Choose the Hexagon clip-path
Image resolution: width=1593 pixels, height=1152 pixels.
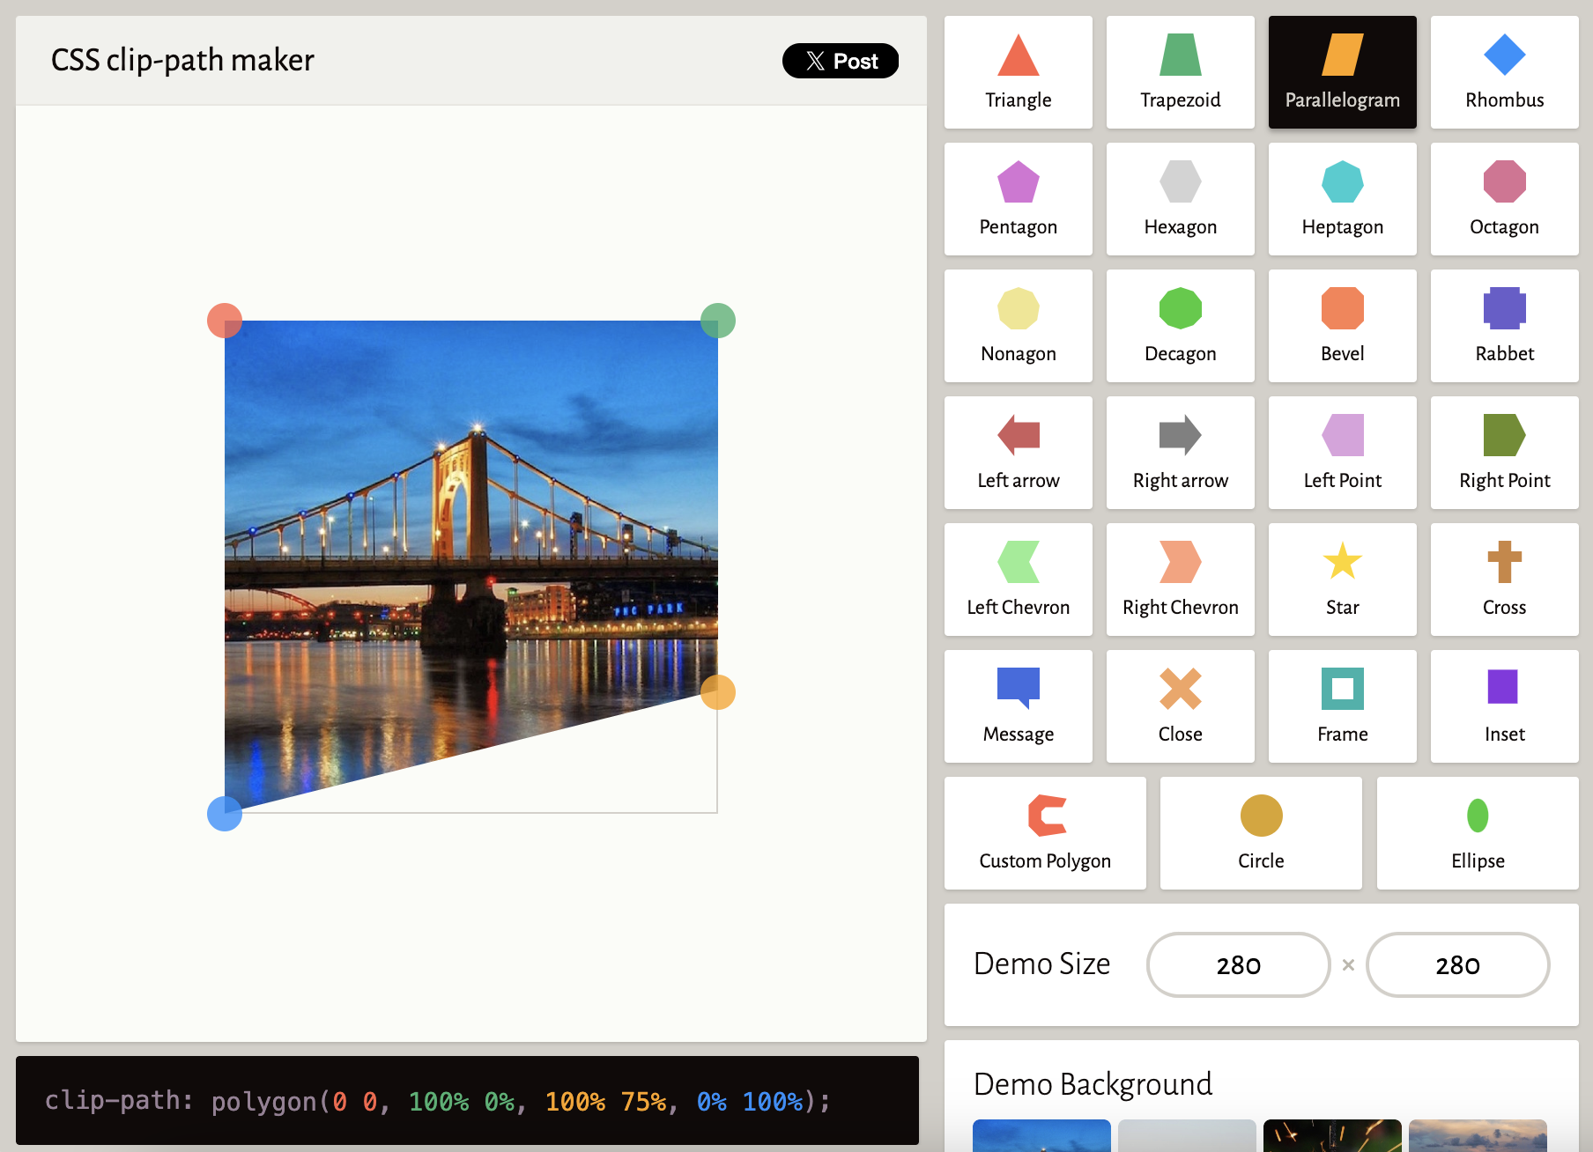1180,198
